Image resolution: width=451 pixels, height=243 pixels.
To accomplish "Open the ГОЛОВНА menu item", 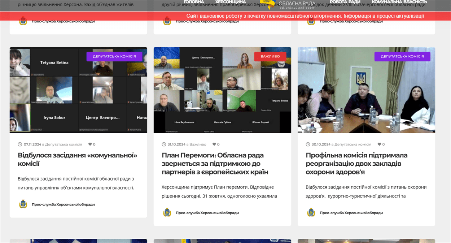I will tap(194, 2).
